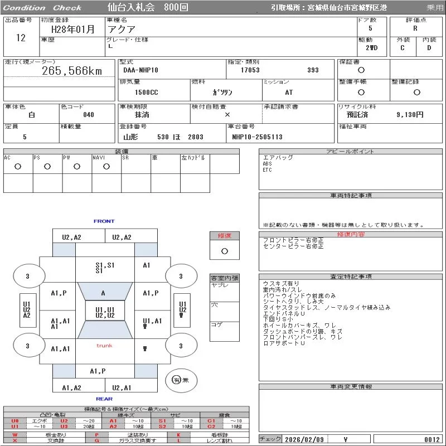
Task: Click the 修復 repair history circle mark
Action: [225, 251]
